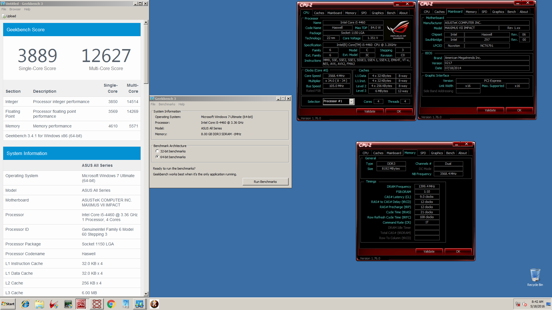Screen dimensions: 552x310
Task: Open the Start menu
Action: click(8, 304)
